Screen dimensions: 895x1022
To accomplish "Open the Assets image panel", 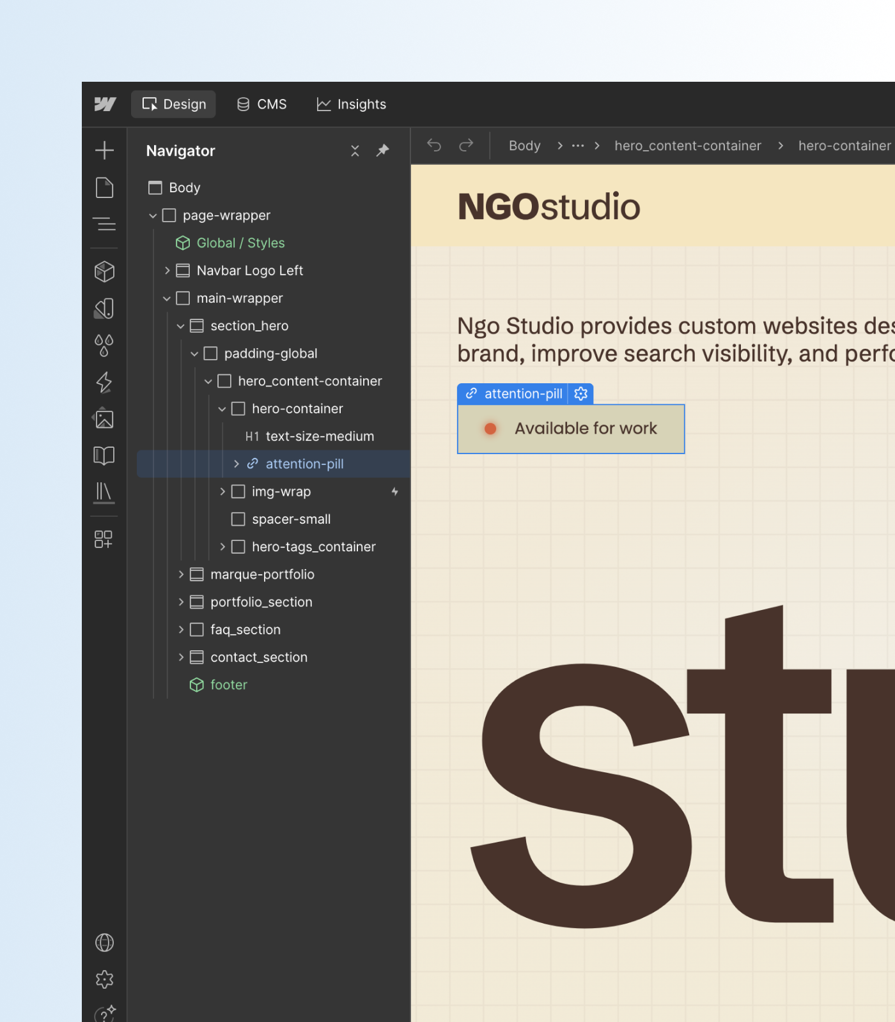I will pos(104,419).
